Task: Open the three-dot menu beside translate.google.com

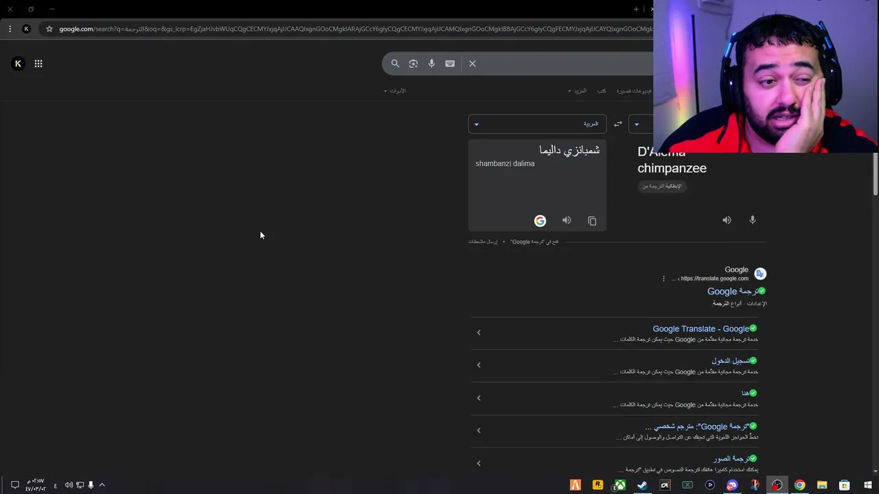Action: [x=663, y=279]
